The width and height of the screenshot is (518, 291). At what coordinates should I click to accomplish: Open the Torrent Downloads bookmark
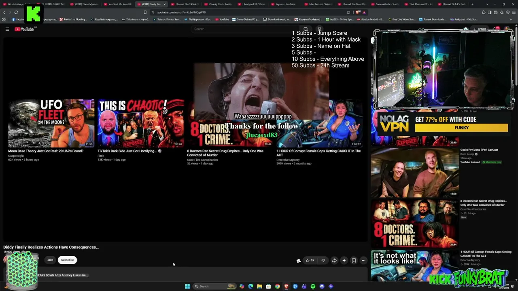tap(433, 19)
